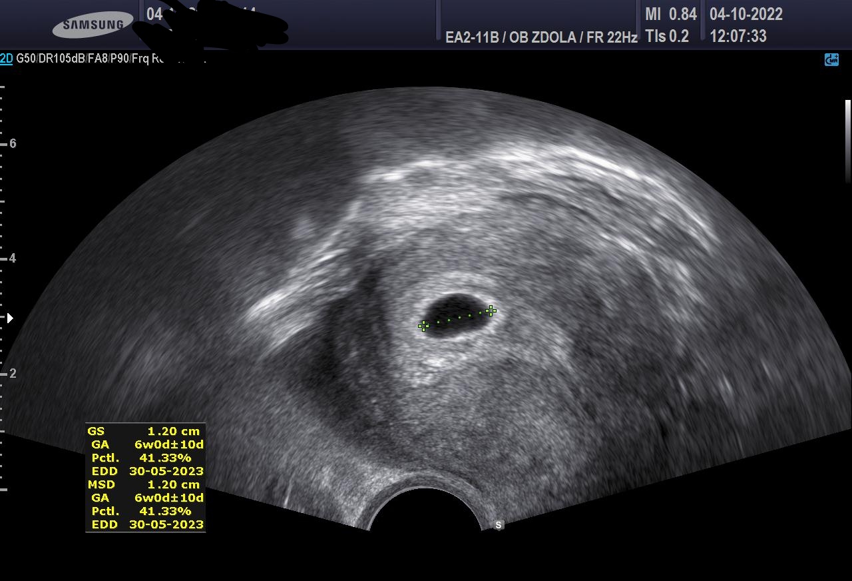The image size is (852, 581).
Task: Click the G50 gain parameter text
Action: [25, 59]
